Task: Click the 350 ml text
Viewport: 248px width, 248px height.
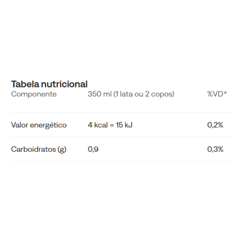Action: click(100, 94)
